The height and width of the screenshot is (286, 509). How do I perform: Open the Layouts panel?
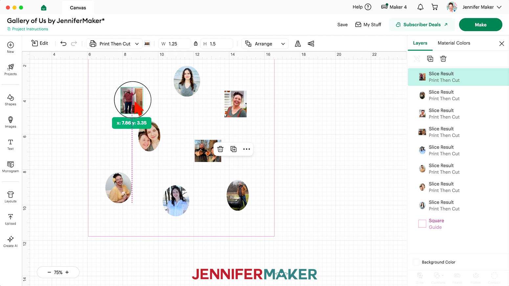[x=11, y=197]
